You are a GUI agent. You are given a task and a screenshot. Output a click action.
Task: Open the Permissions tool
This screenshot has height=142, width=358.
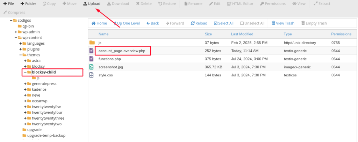point(273,3)
